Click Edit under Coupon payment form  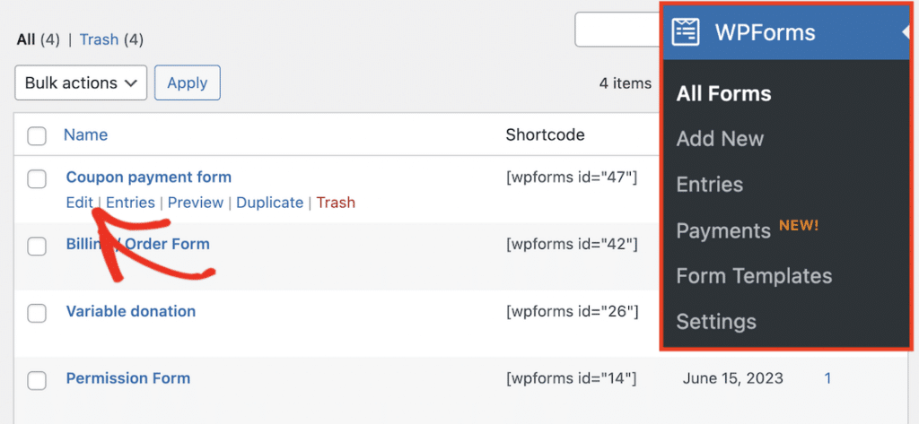[x=79, y=203]
